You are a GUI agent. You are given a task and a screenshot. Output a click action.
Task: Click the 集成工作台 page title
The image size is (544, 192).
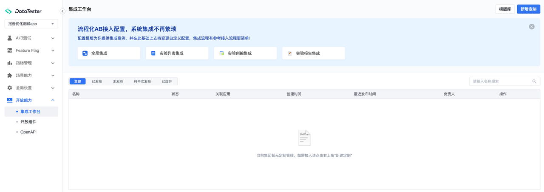click(80, 9)
